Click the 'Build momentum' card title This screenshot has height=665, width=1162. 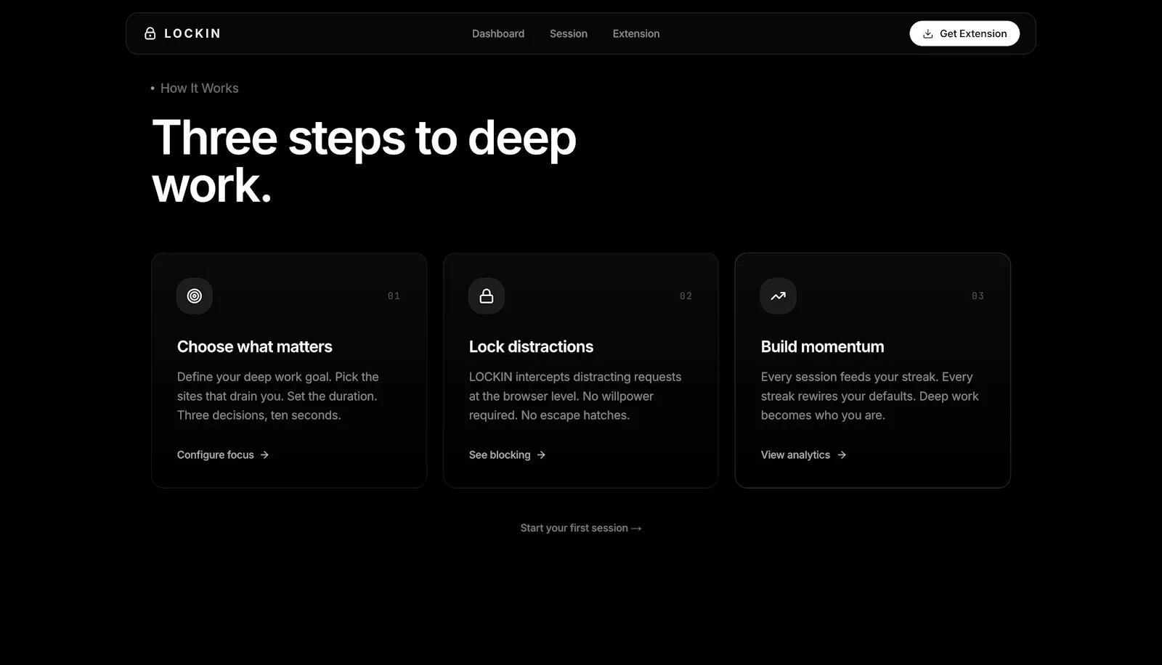point(822,346)
